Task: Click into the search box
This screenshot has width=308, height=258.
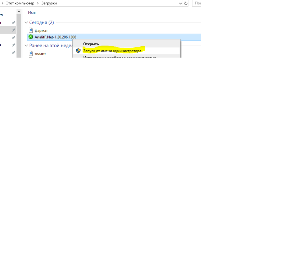Action: (197, 3)
